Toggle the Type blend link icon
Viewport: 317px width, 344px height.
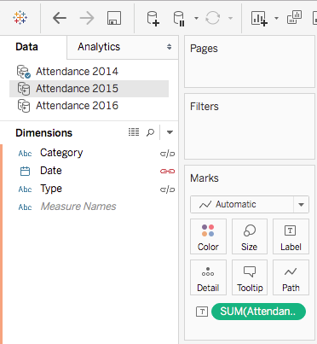[167, 189]
